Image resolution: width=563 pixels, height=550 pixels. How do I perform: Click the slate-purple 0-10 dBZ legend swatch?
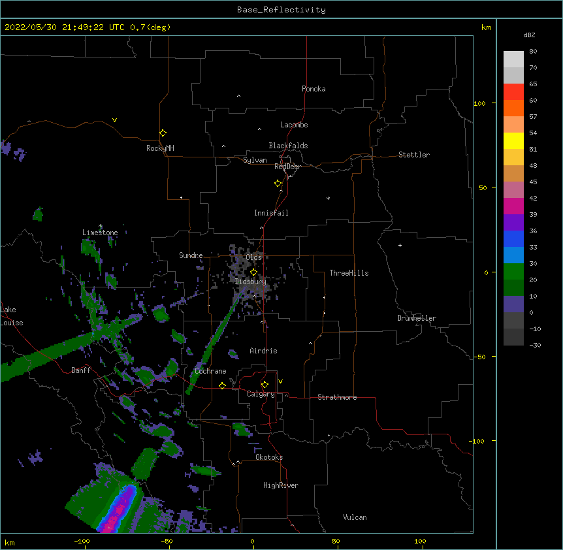[513, 304]
